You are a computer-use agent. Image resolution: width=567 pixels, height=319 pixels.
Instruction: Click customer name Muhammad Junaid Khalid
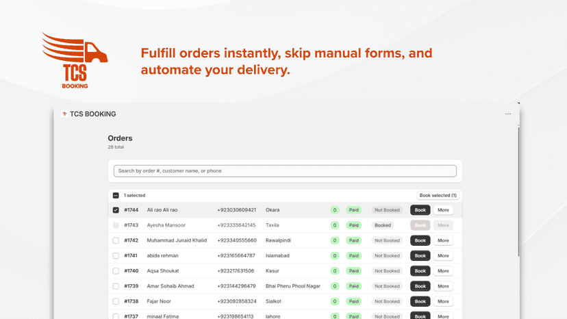[177, 240]
